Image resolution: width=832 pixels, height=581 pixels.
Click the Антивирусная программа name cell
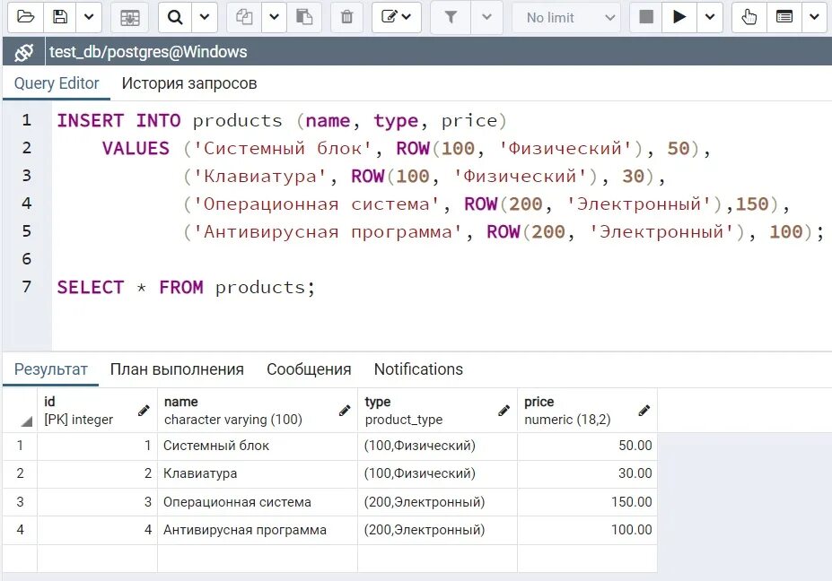258,530
